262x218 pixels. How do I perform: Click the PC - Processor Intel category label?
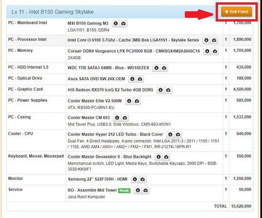pos(27,39)
